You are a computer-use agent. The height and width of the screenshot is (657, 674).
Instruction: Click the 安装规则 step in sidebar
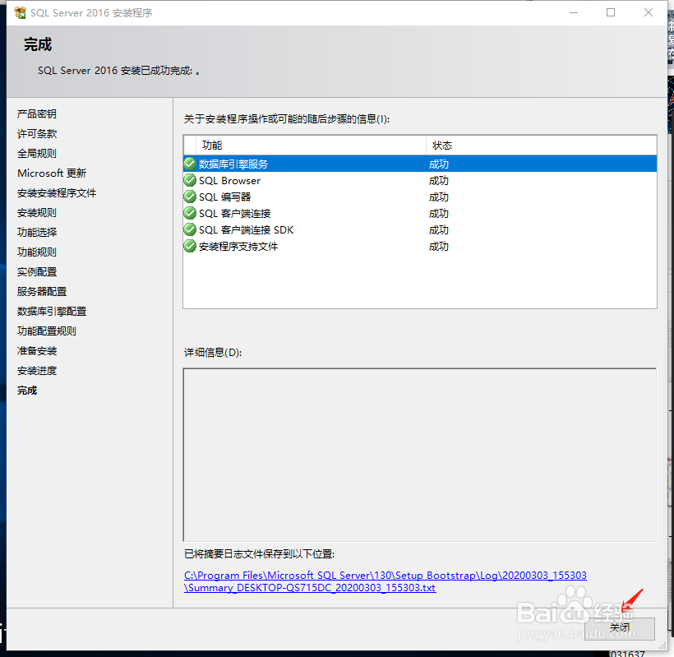(37, 212)
